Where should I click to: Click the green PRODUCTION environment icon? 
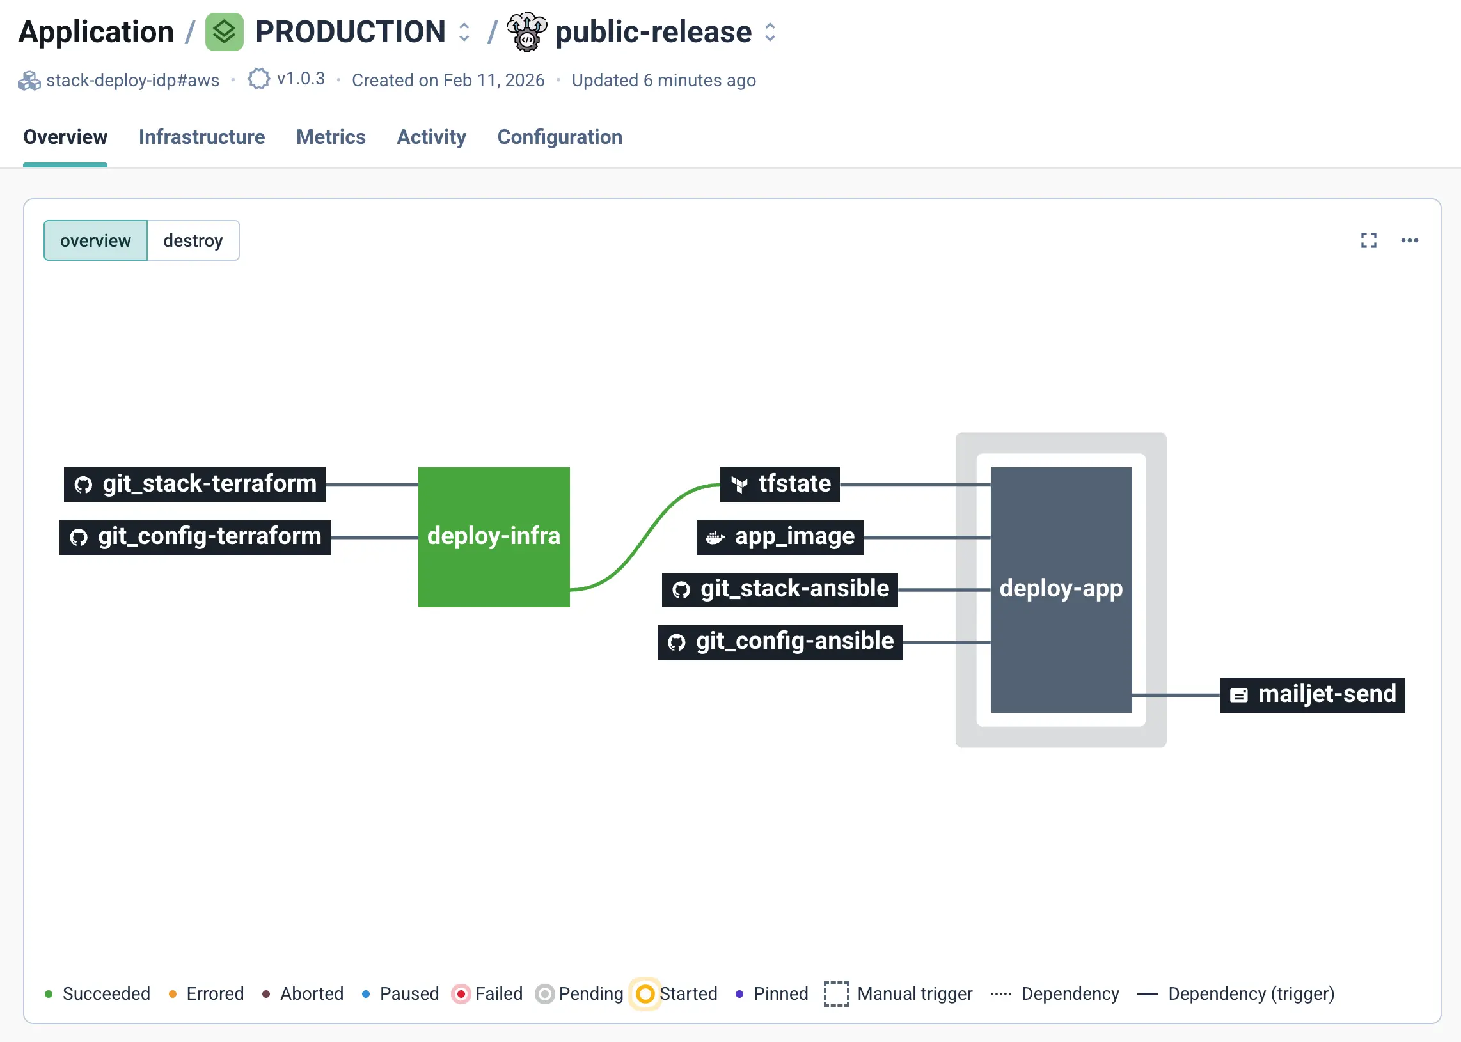[224, 31]
